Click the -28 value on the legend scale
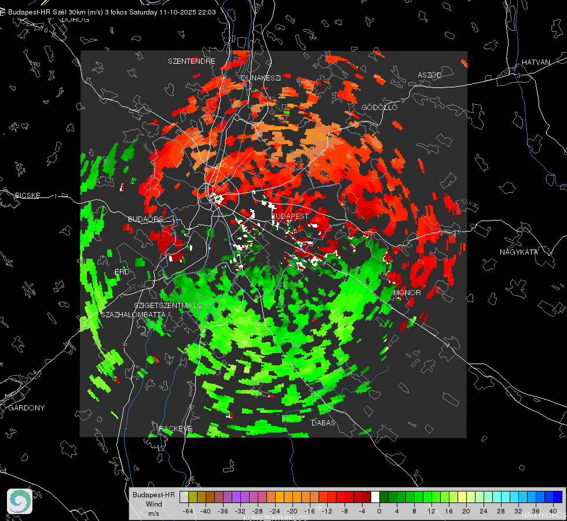Screen dimensions: 567x521 click(x=257, y=511)
